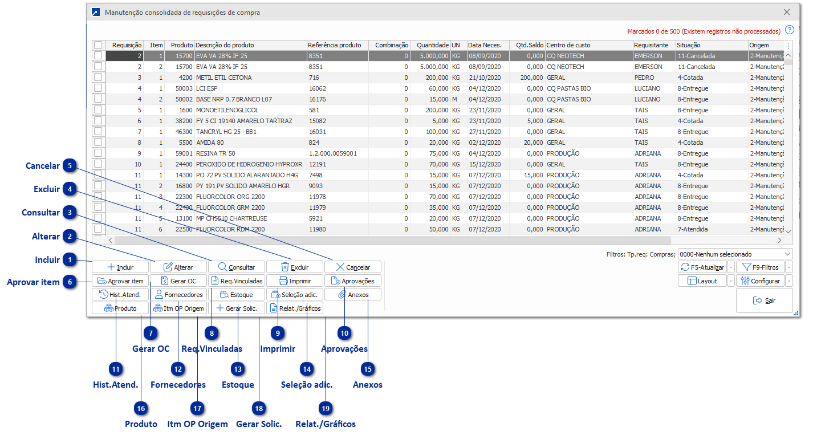This screenshot has width=813, height=439.
Task: Open the Compras filter dropdown
Action: (735, 254)
